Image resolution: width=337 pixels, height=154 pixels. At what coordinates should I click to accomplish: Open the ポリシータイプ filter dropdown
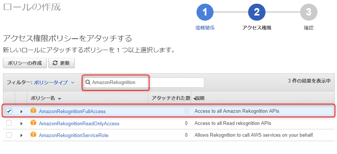(x=54, y=82)
